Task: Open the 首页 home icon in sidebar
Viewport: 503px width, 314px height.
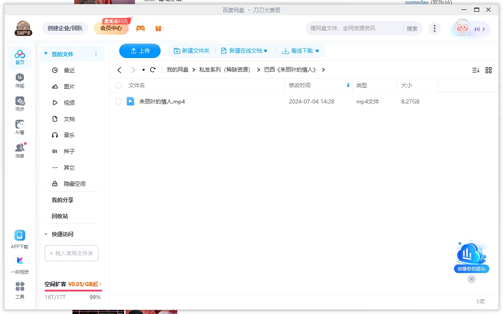Action: click(19, 58)
